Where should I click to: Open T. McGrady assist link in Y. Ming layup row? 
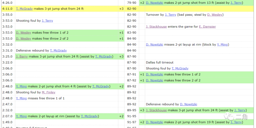click(x=89, y=116)
